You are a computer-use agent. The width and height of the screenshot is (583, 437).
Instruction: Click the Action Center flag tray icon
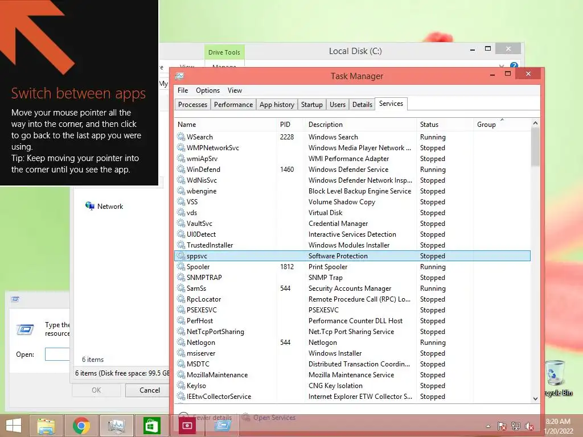[x=502, y=426]
